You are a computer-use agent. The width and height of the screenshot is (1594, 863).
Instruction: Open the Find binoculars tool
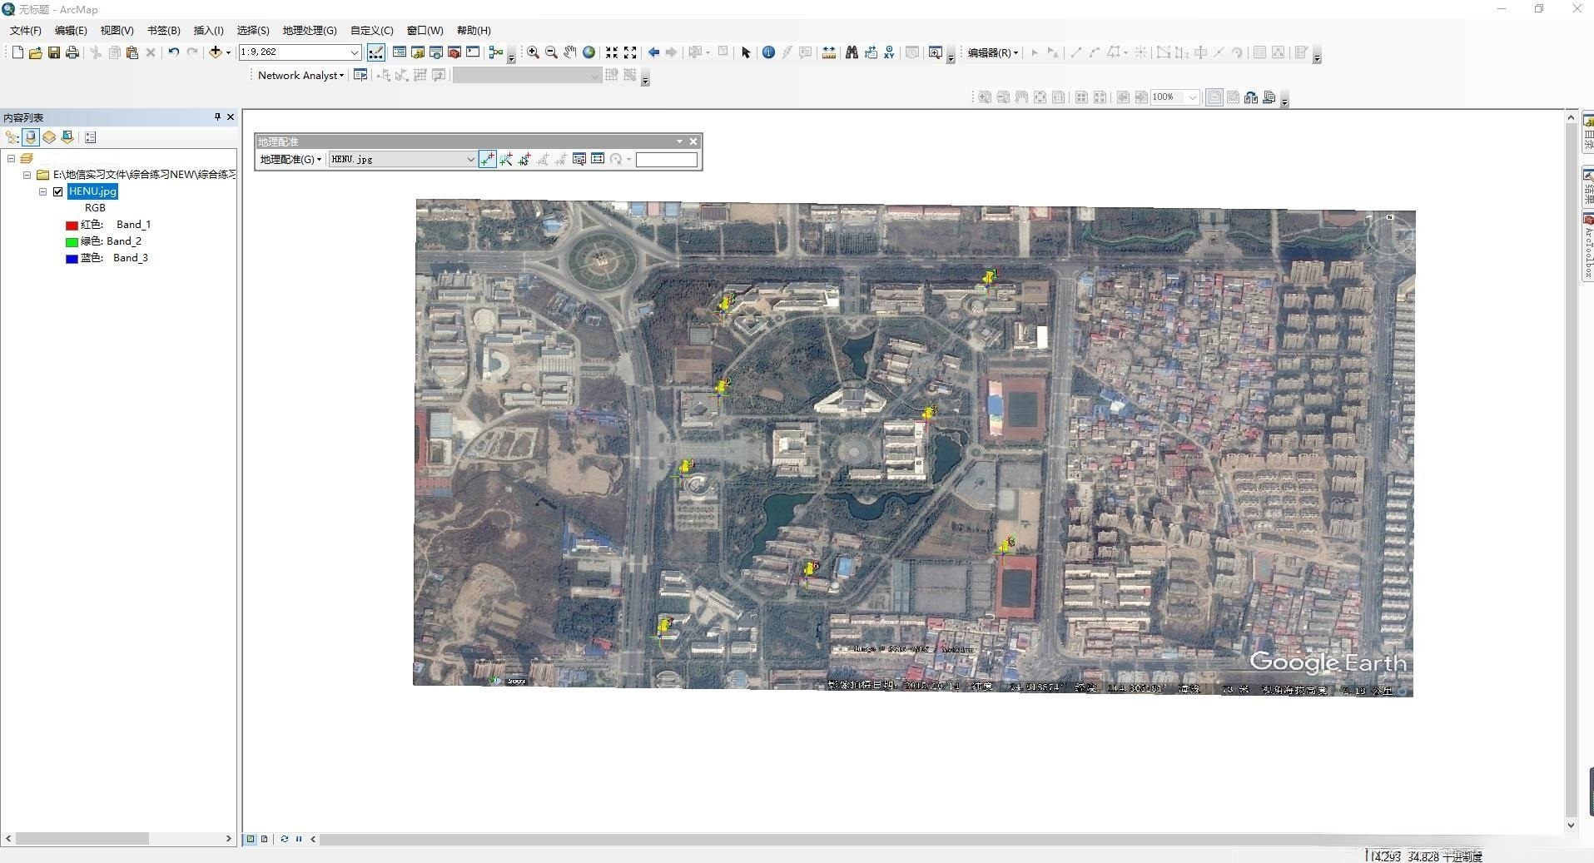click(x=852, y=52)
